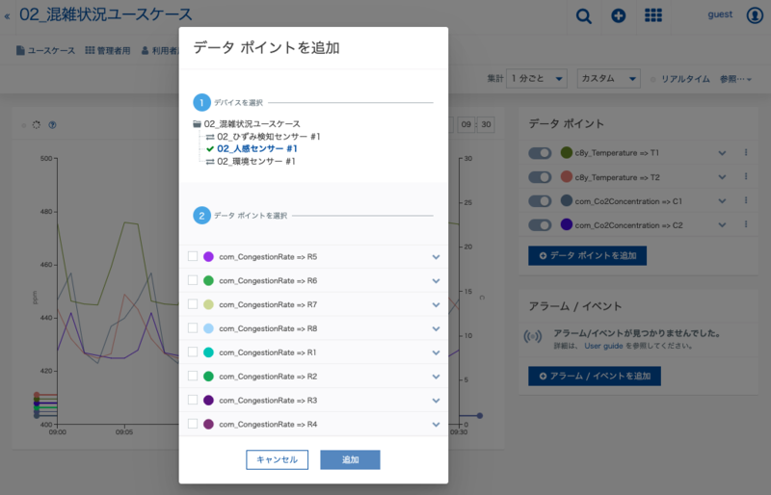Open the search magnifier icon

(584, 15)
